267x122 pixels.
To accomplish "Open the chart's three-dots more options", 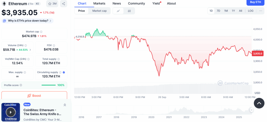I will pyautogui.click(x=260, y=11).
